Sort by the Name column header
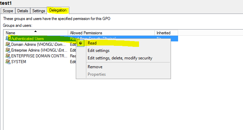Screen dimensions: 243x130 pyautogui.click(x=36, y=33)
